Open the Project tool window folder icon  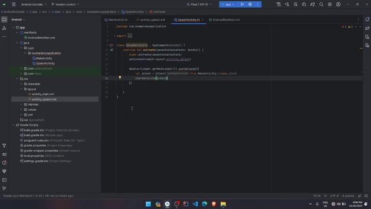[x=4, y=19]
